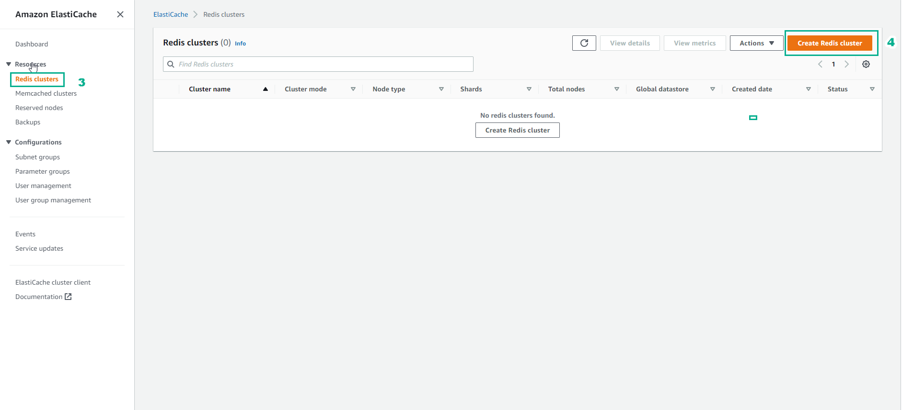This screenshot has height=410, width=902.
Task: Go to previous page of clusters
Action: 820,64
